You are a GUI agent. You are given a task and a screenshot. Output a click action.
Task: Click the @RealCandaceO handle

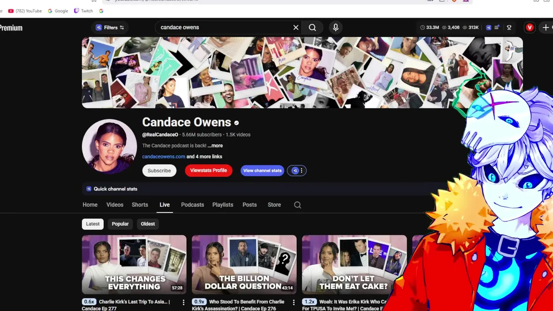tap(160, 135)
